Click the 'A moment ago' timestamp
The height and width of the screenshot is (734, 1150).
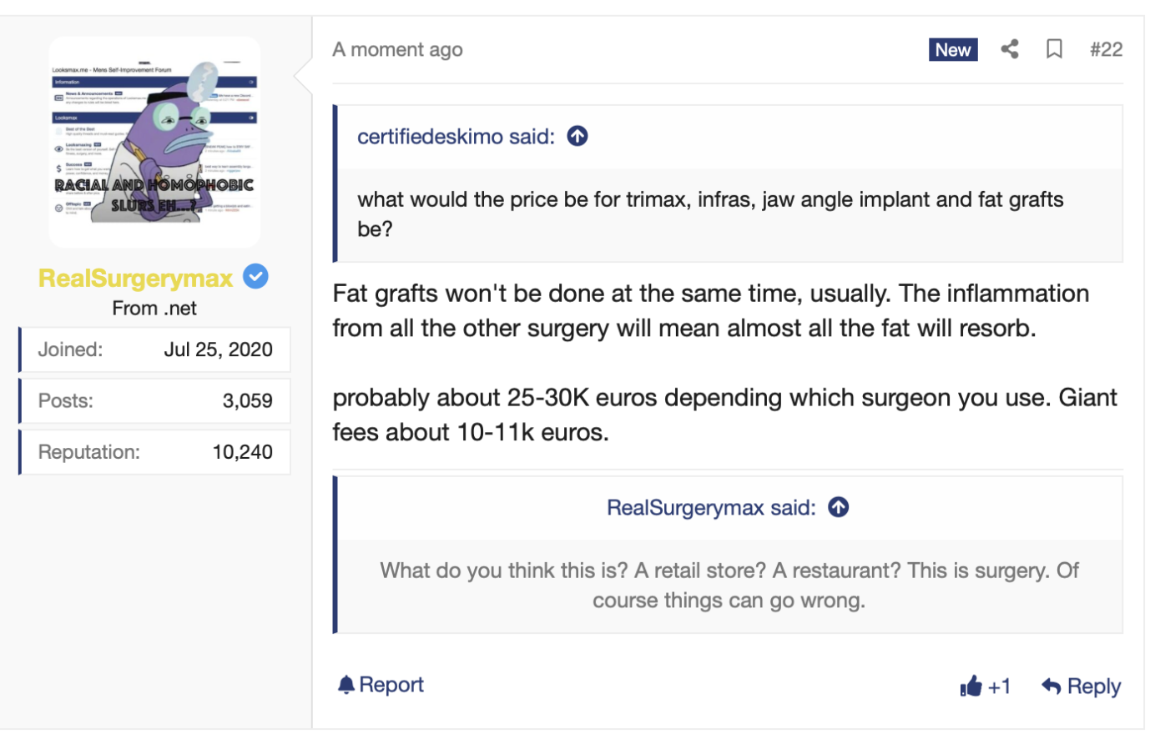[397, 49]
